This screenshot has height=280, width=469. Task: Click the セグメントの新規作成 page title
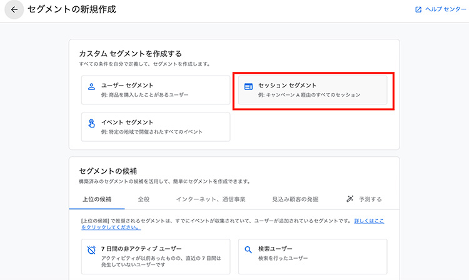pos(72,9)
